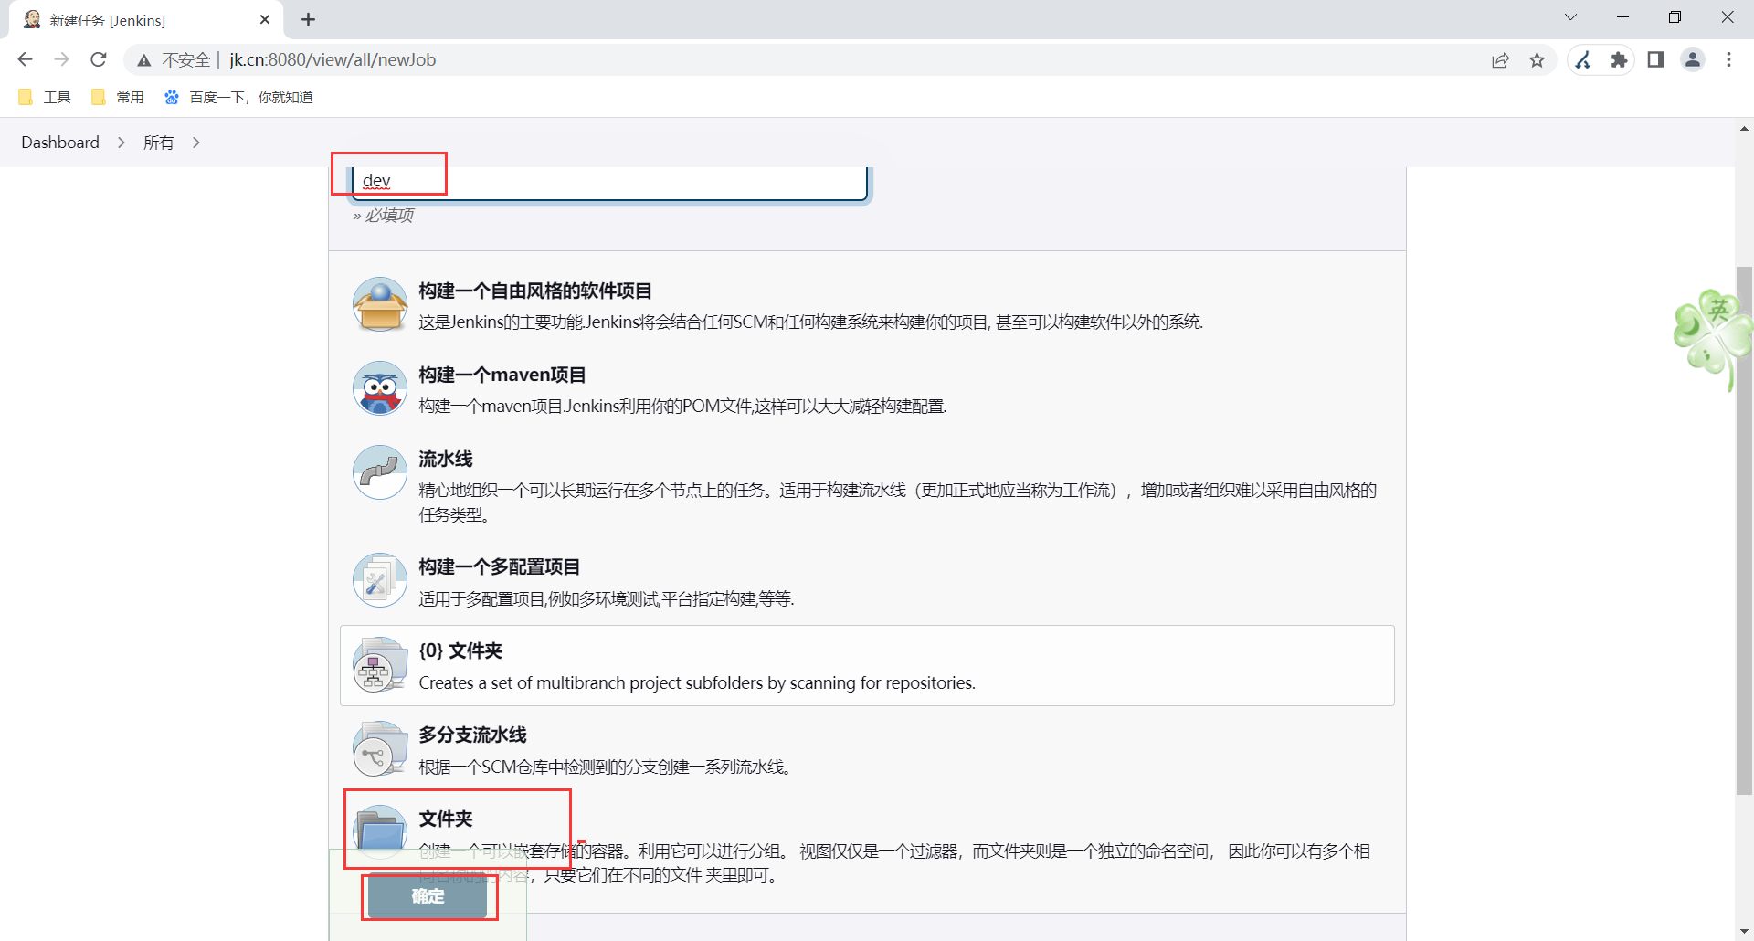Image resolution: width=1754 pixels, height=941 pixels.
Task: Open the 所有 breadcrumb link
Action: click(158, 143)
